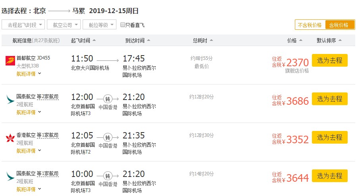
Task: Sort flights by 起飞时间 departure time
Action: pyautogui.click(x=83, y=40)
